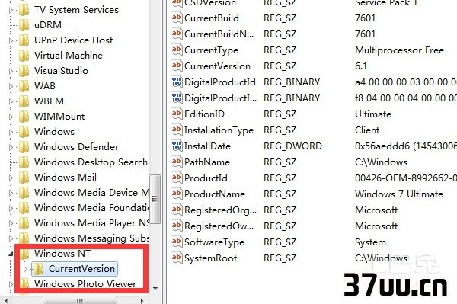Click the horizontal scrollbar thumb of tree

(80, 300)
